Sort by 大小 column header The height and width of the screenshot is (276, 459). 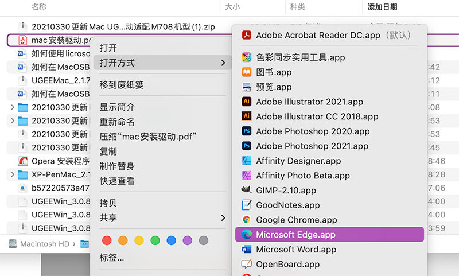pos(232,7)
